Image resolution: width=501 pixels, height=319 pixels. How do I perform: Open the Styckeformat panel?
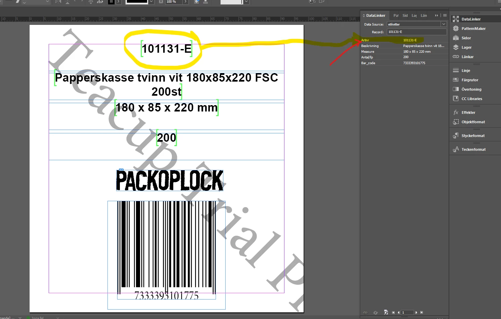tap(473, 136)
